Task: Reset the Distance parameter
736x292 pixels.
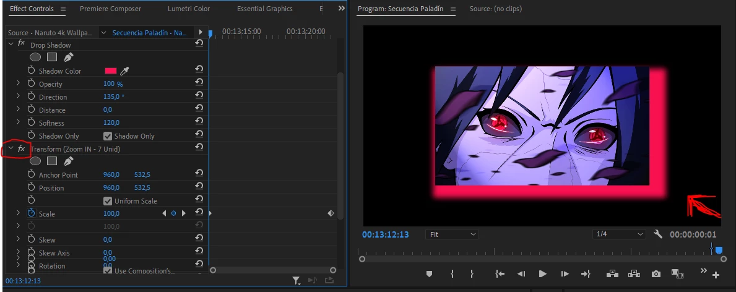Action: click(x=199, y=108)
